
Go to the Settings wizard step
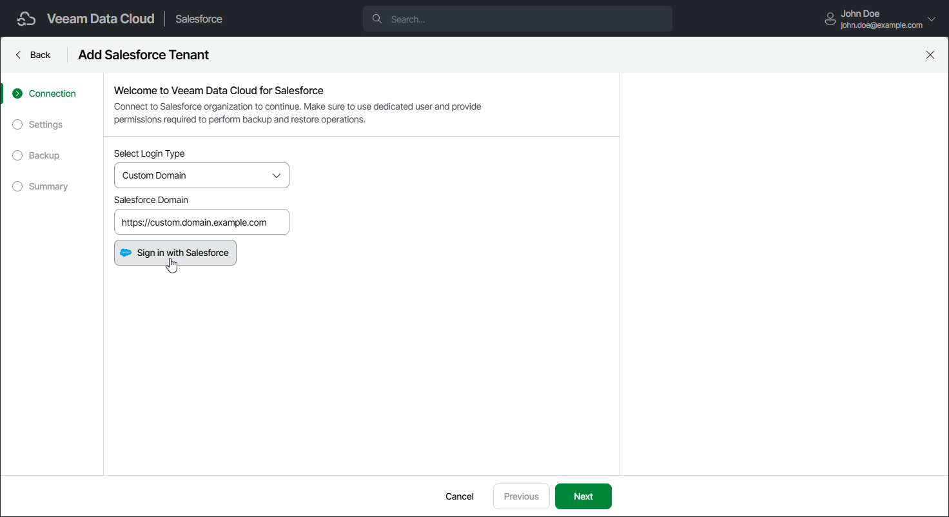click(46, 124)
